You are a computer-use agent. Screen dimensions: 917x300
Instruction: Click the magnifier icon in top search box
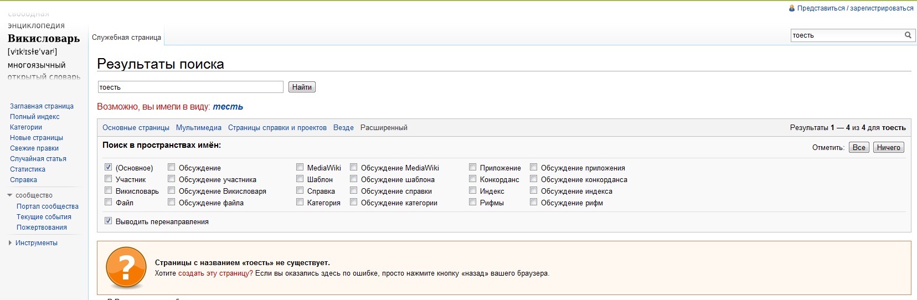click(x=908, y=35)
